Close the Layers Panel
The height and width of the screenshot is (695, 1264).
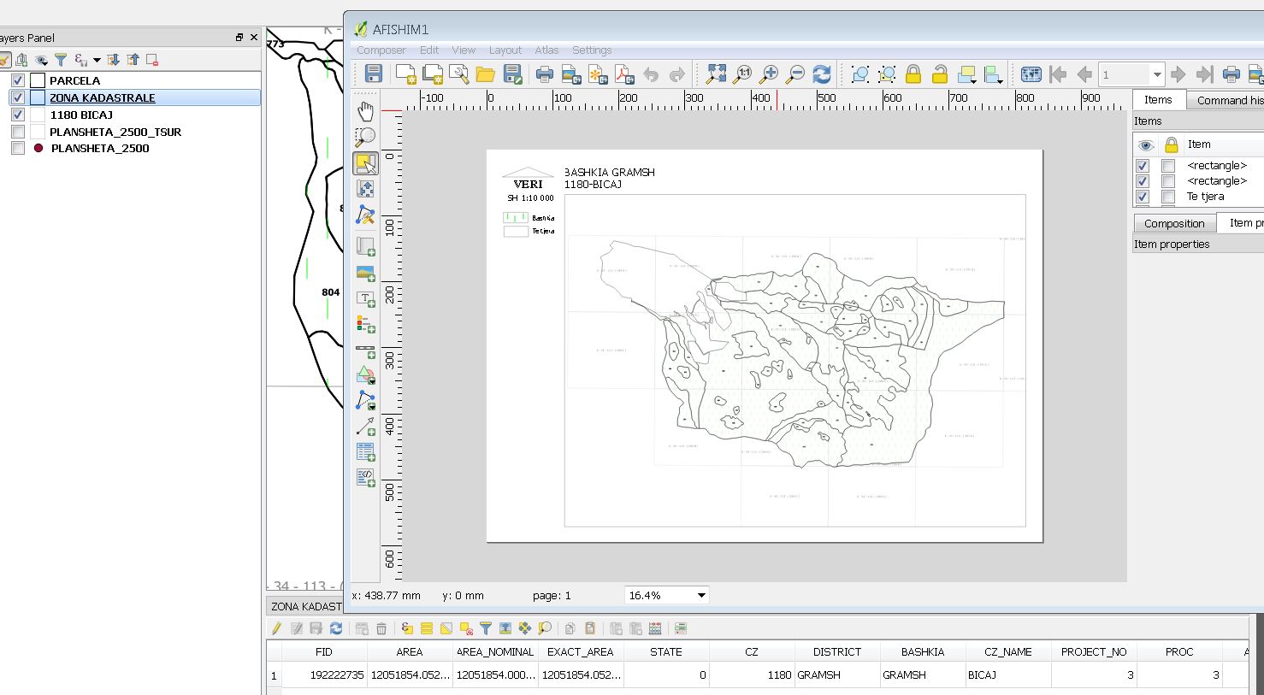[254, 38]
